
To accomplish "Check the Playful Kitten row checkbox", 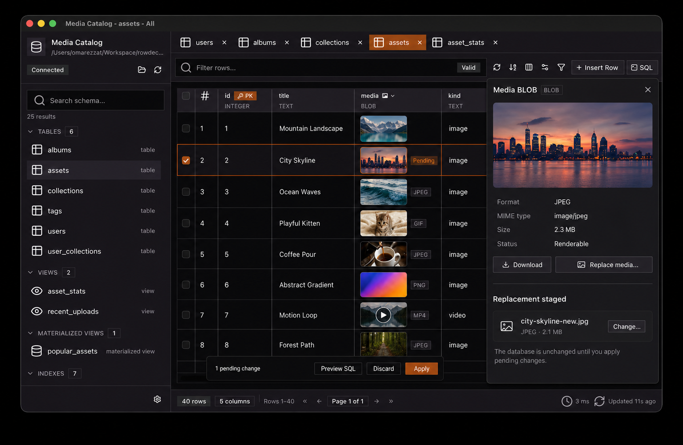I will [x=186, y=223].
